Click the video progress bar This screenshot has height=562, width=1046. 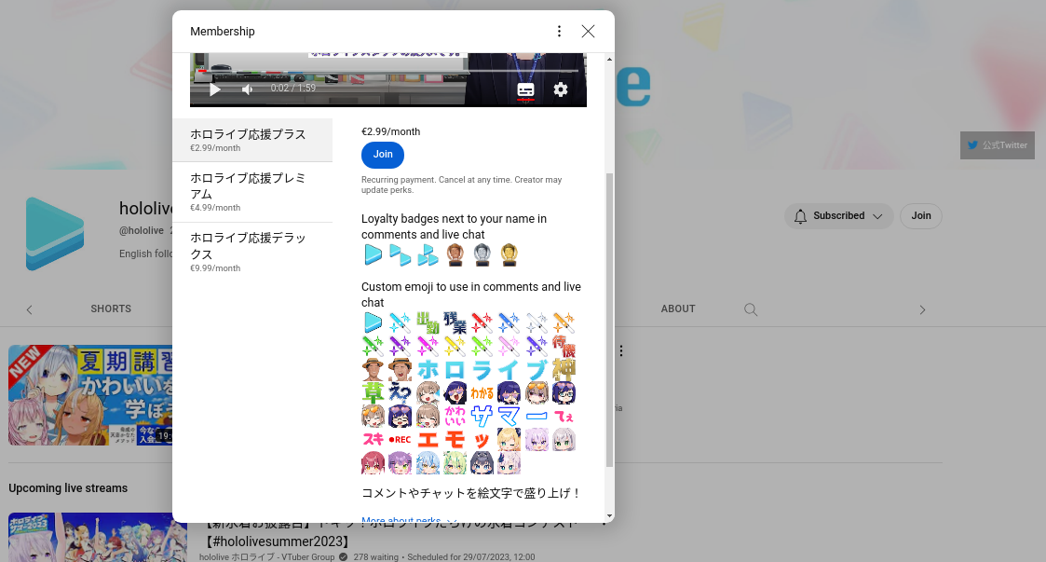388,70
